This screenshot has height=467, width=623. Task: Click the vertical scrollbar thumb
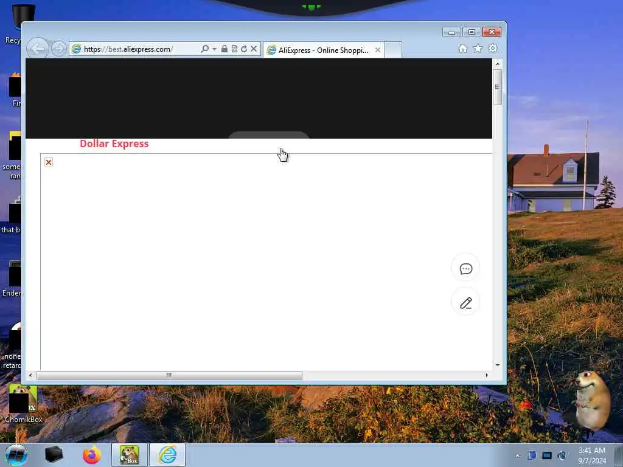pos(498,87)
